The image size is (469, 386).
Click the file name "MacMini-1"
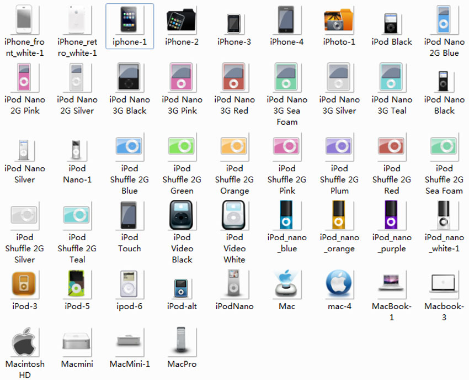click(x=130, y=364)
